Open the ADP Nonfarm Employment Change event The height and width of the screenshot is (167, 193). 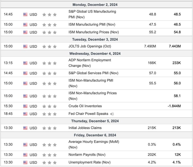(90, 63)
